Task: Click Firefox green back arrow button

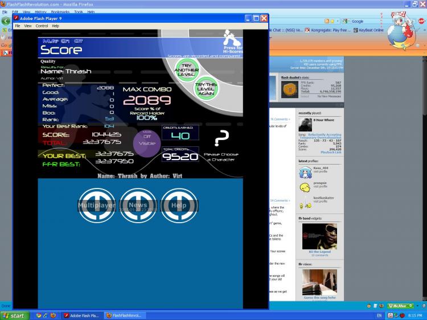Action: click(6, 21)
